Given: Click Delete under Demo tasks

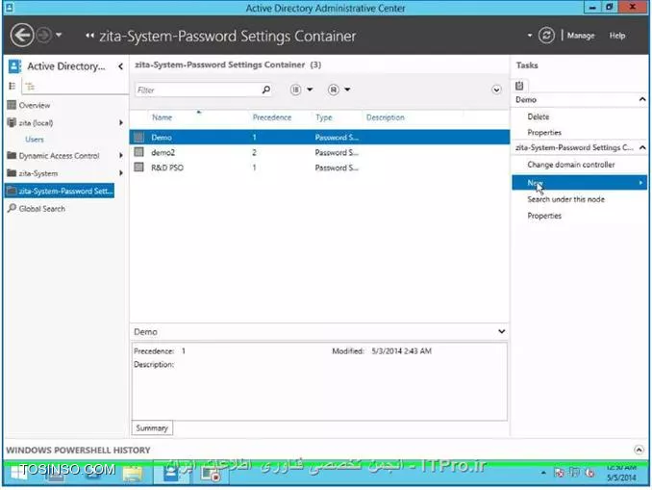Looking at the screenshot, I should (x=539, y=117).
